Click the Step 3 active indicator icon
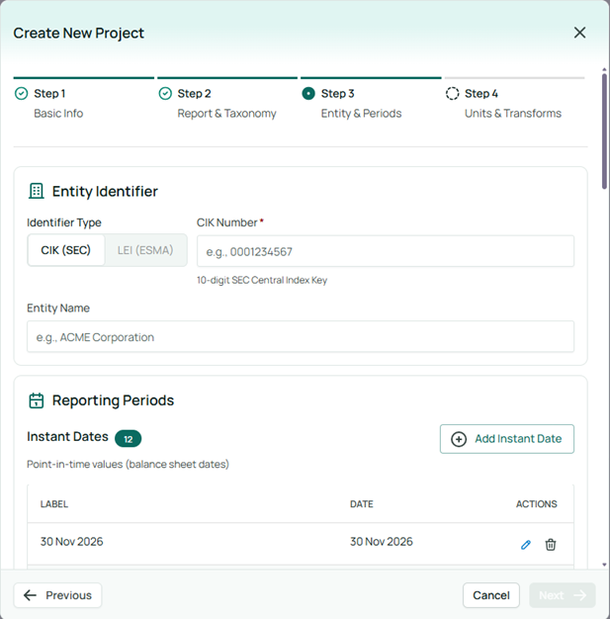 click(x=308, y=94)
